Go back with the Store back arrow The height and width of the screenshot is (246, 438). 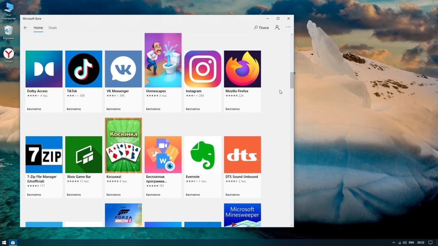pyautogui.click(x=25, y=28)
